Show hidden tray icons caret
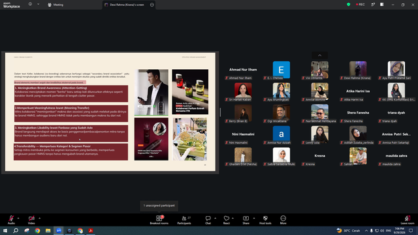This screenshot has width=418, height=235. coord(366,230)
